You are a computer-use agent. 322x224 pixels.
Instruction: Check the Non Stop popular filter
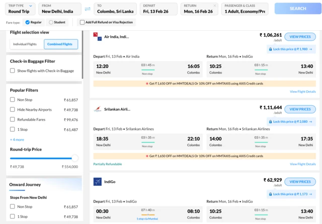coord(13,100)
